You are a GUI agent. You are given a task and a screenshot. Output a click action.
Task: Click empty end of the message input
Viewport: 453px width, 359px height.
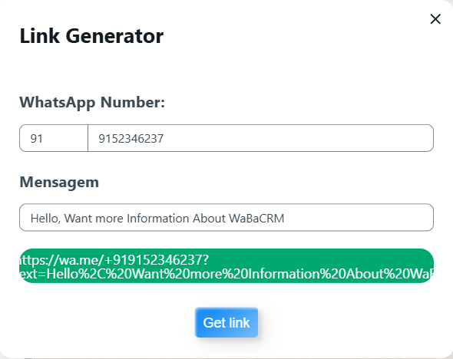point(359,217)
